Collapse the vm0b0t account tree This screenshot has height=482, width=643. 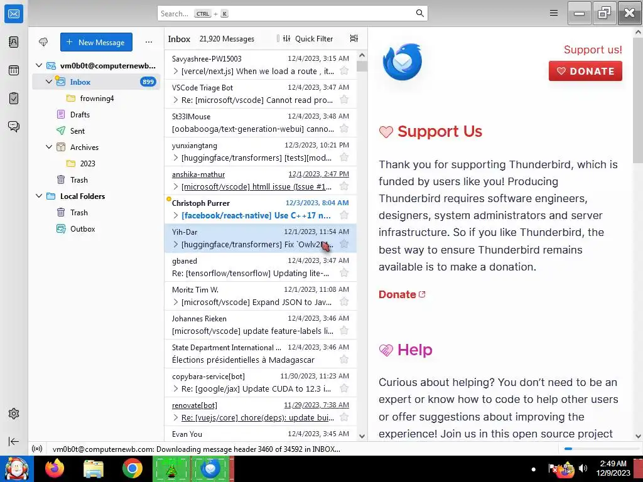tap(39, 65)
